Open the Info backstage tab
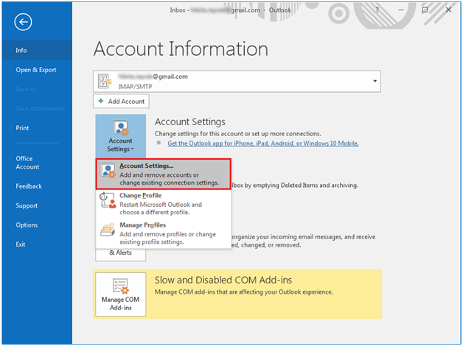This screenshot has height=346, width=463. tap(37, 50)
